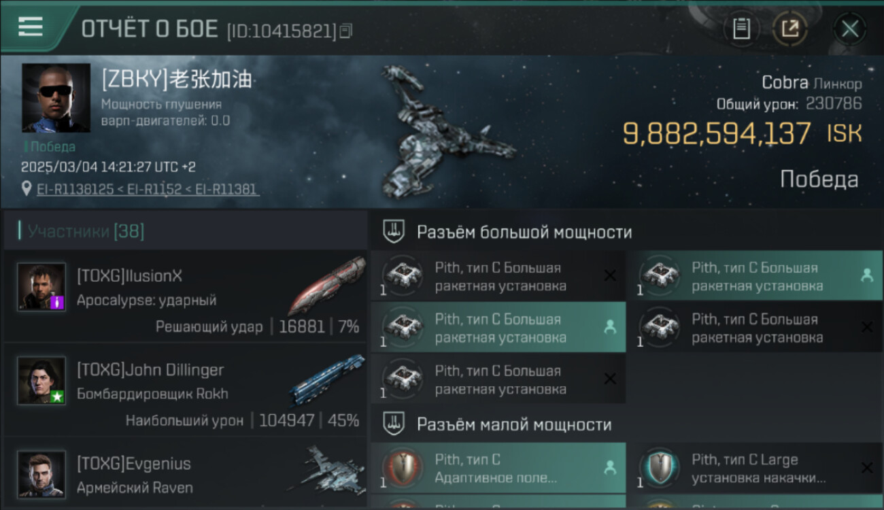This screenshot has width=884, height=510.
Task: Tap the 9,882,594,137 ISK value
Action: tap(742, 133)
